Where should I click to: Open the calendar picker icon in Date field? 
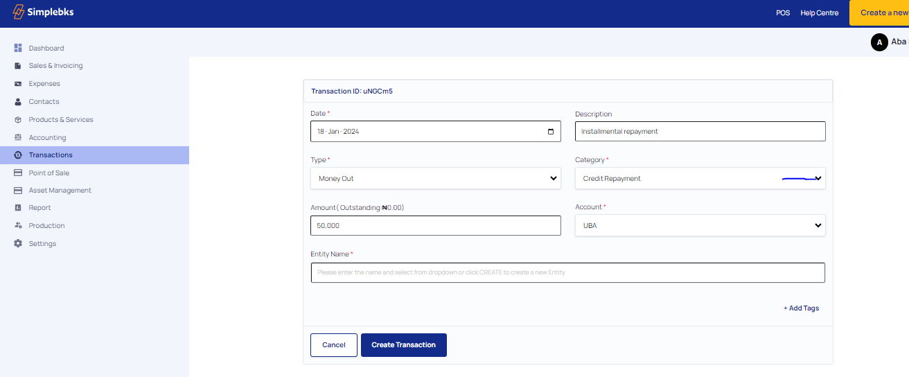551,132
